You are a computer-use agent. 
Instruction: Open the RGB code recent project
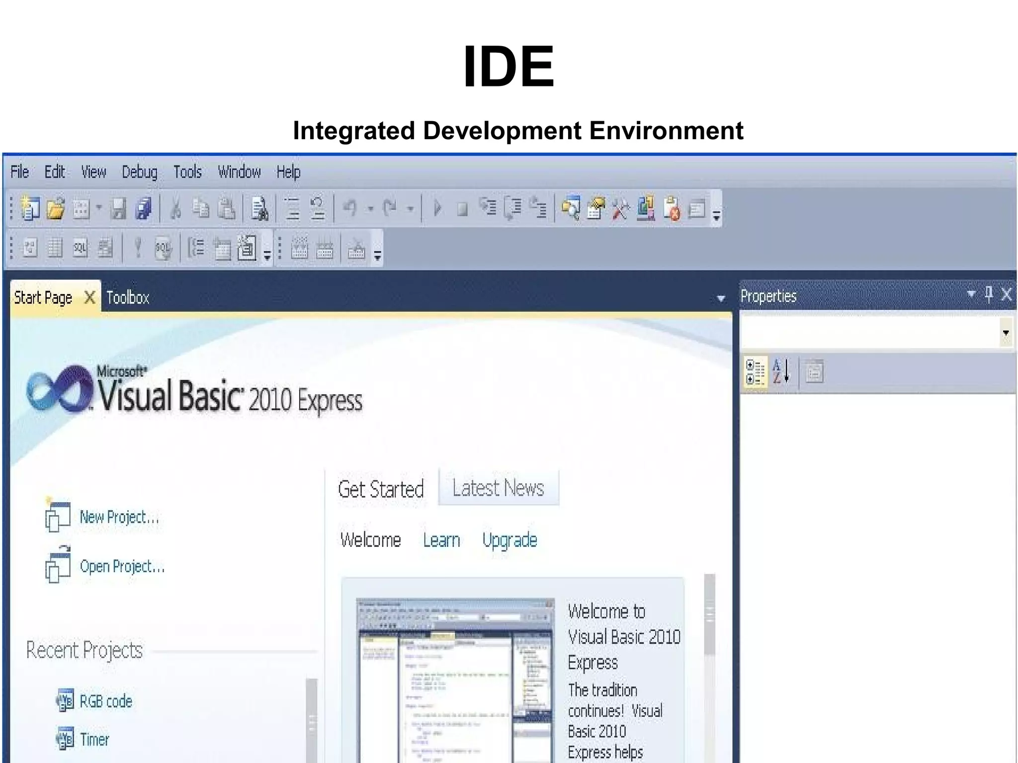[106, 701]
